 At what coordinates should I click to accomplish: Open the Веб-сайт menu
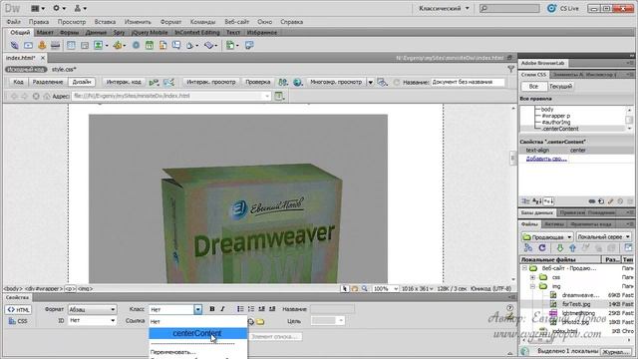pos(237,22)
